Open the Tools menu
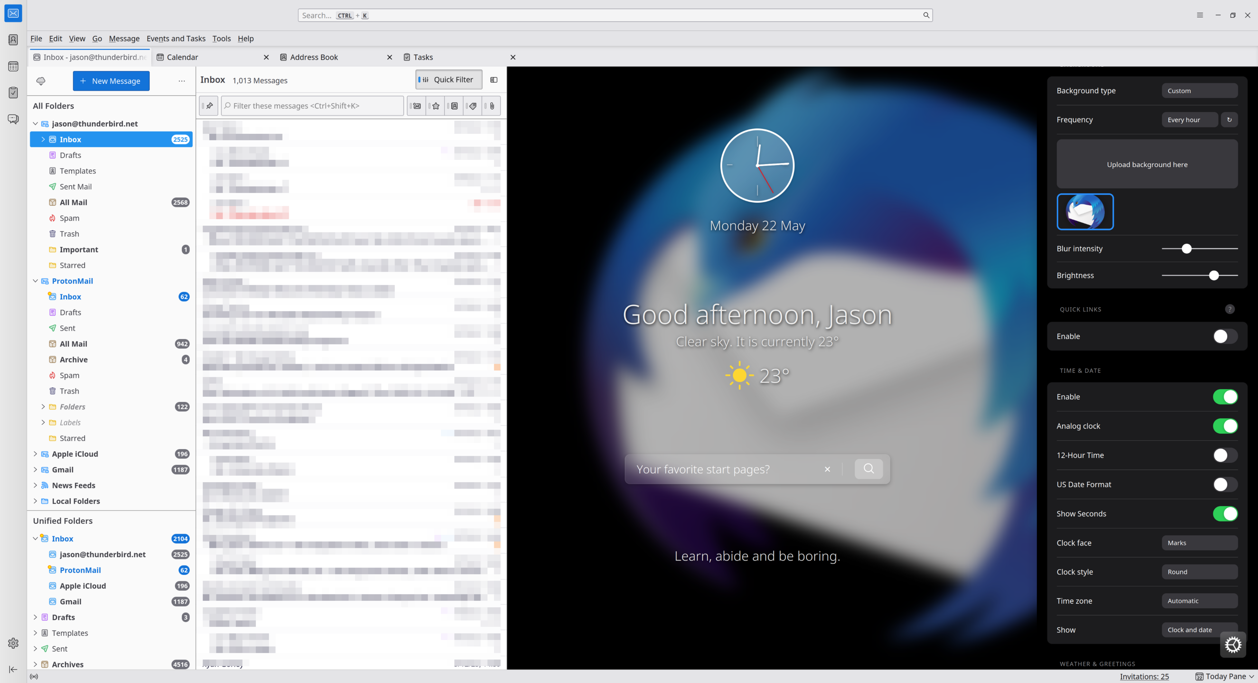 pyautogui.click(x=221, y=39)
